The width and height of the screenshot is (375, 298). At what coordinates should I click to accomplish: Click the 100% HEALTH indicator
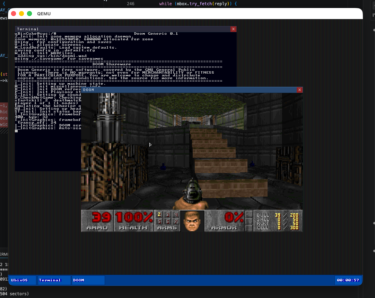coord(134,217)
